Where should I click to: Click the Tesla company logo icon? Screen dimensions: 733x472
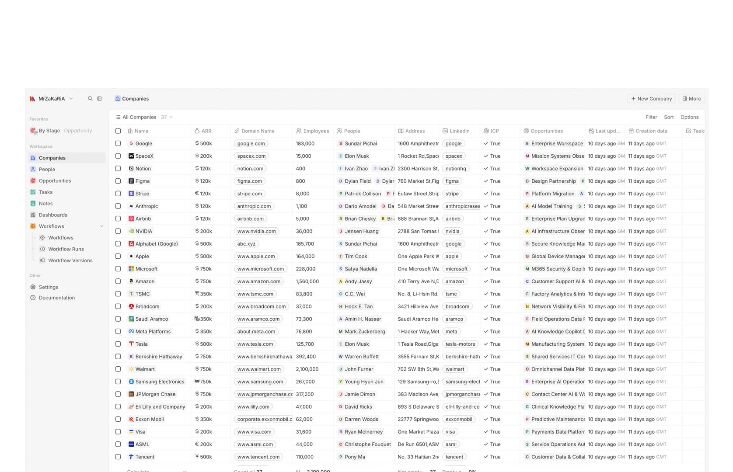click(x=131, y=344)
